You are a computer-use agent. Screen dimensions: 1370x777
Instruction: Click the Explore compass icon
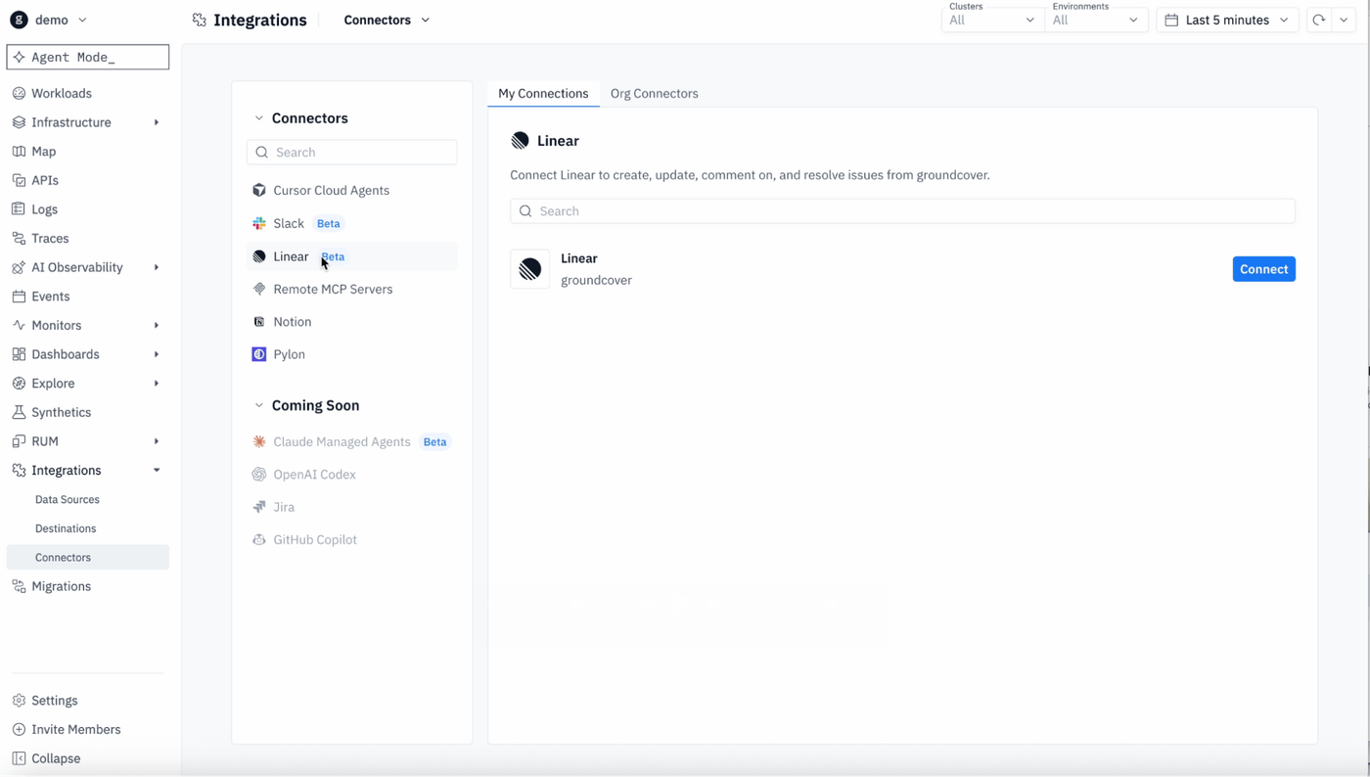click(19, 384)
